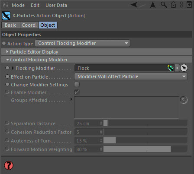The image size is (194, 174).
Task: Click the Acuteness of Turn stepper arrows
Action: pyautogui.click(x=101, y=141)
